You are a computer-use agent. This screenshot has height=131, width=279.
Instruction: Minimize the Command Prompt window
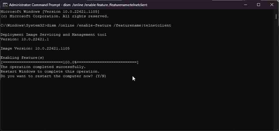(x=245, y=5)
